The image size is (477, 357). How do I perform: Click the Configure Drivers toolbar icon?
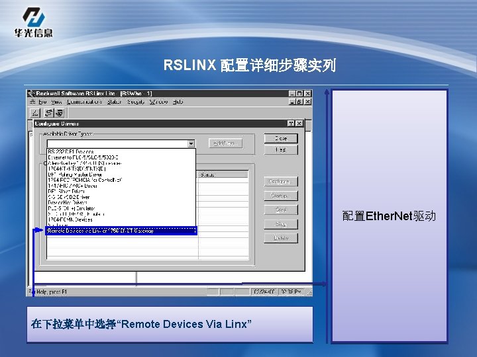[x=48, y=113]
